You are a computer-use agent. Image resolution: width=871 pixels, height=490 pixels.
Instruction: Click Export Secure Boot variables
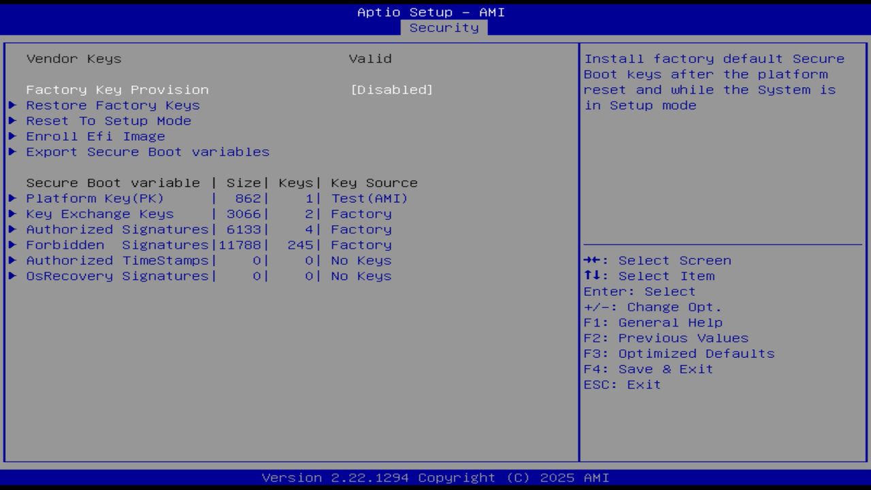coord(147,152)
